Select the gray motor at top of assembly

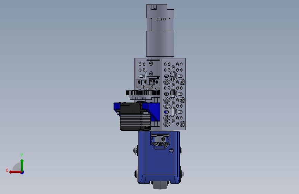pos(160,31)
